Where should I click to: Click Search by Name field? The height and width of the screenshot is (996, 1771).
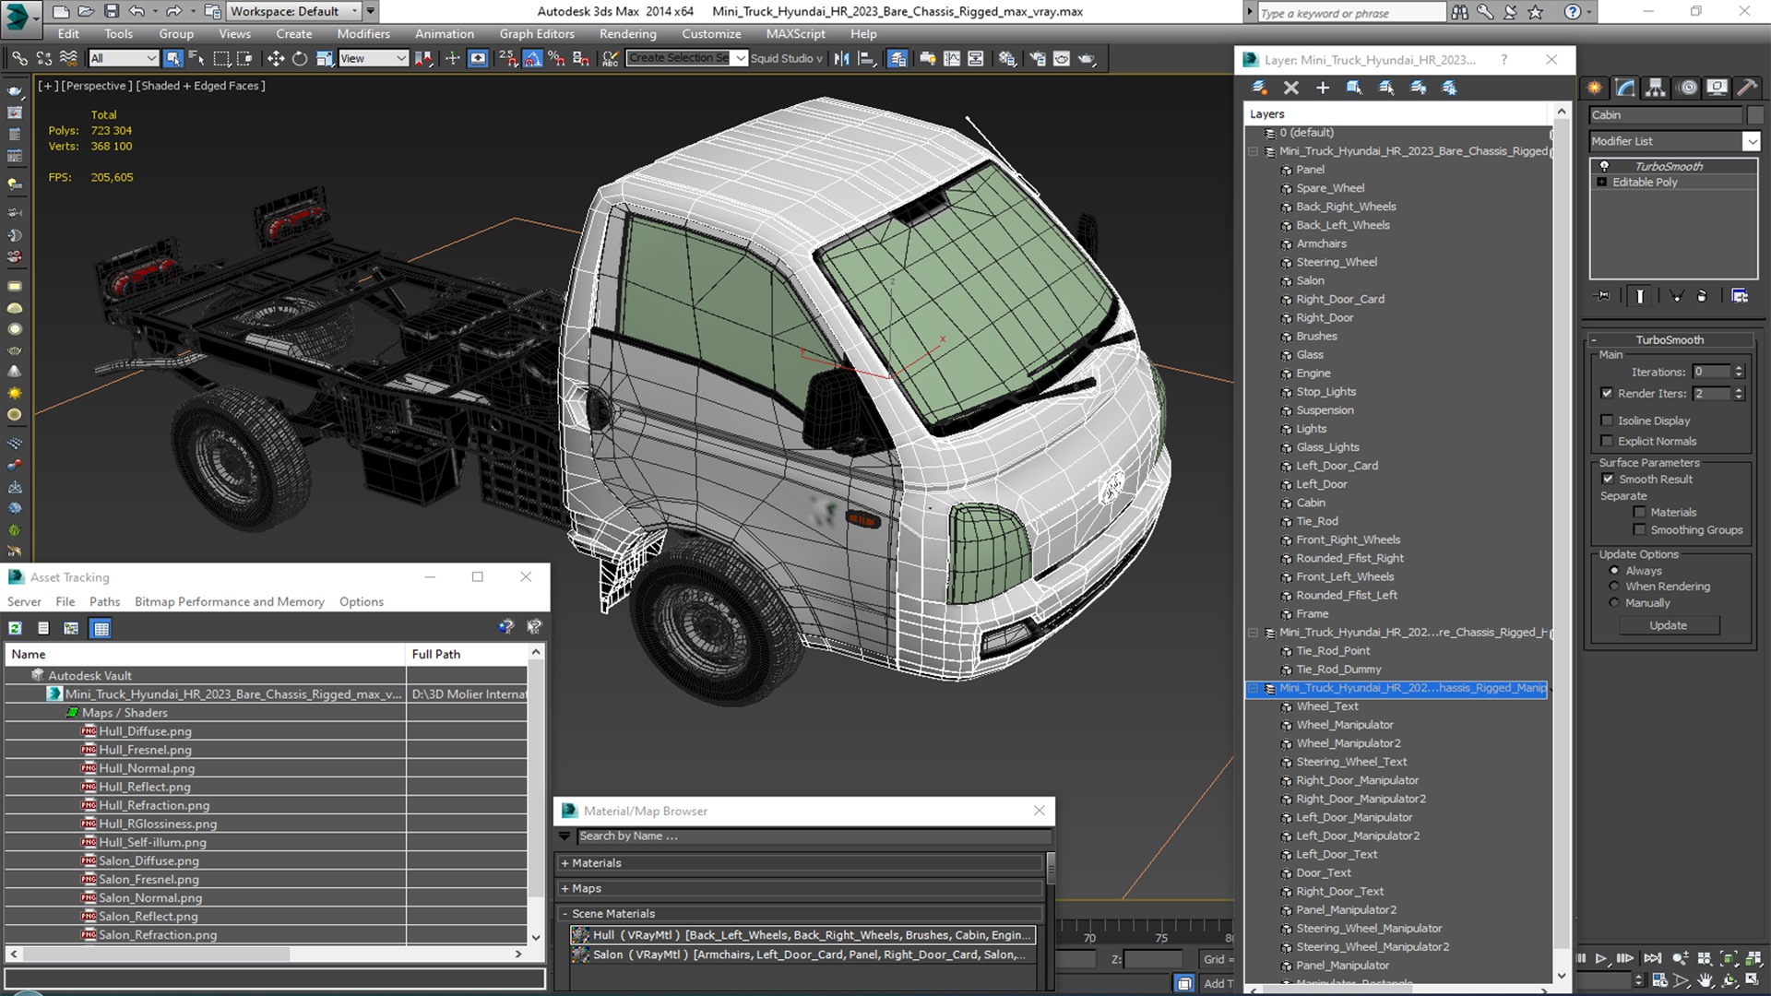coord(814,836)
